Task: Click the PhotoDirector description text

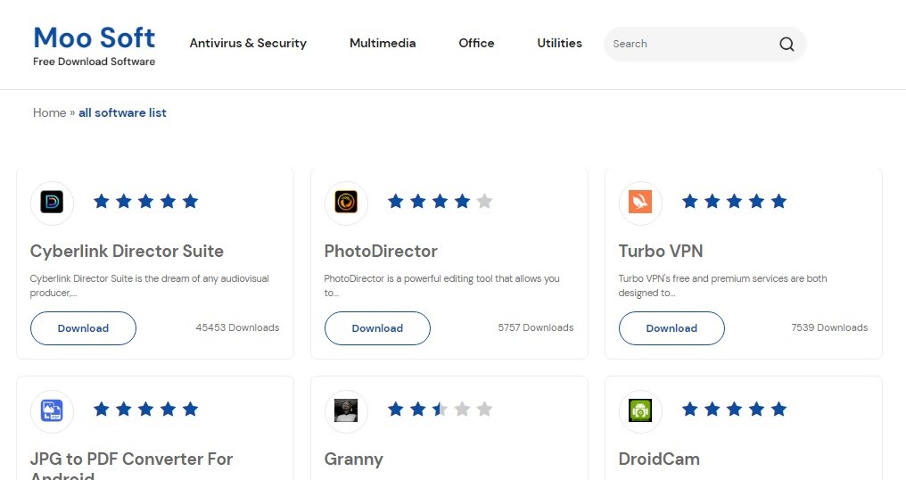Action: click(442, 286)
